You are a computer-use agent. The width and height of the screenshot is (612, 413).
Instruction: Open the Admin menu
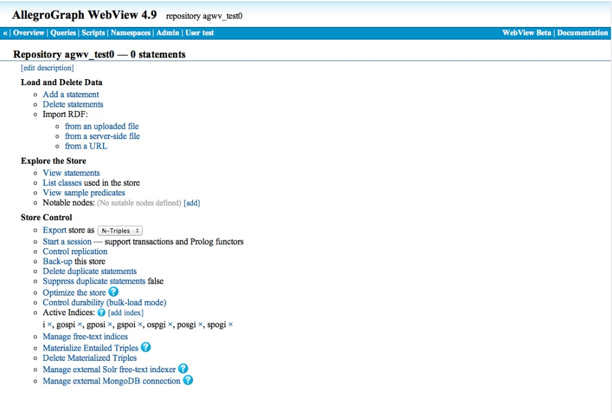pyautogui.click(x=167, y=33)
